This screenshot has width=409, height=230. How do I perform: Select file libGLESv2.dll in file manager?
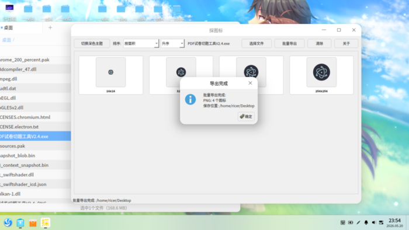tap(35, 107)
